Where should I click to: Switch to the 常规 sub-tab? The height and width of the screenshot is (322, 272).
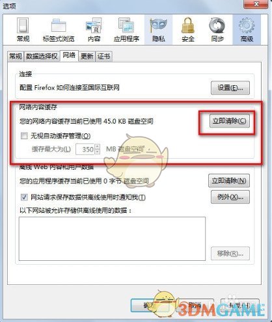tap(16, 57)
